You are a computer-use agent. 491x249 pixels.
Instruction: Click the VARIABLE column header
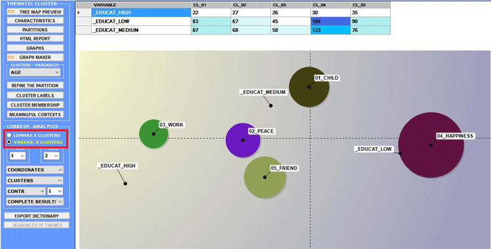(x=141, y=5)
